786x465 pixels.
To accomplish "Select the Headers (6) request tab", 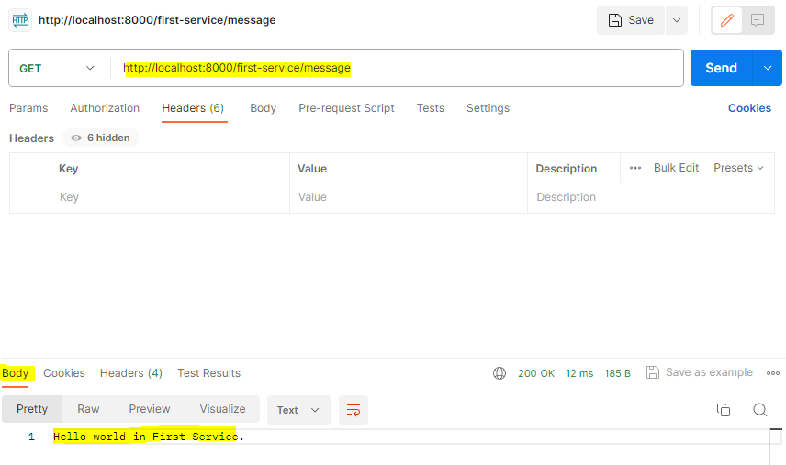I will click(x=193, y=108).
